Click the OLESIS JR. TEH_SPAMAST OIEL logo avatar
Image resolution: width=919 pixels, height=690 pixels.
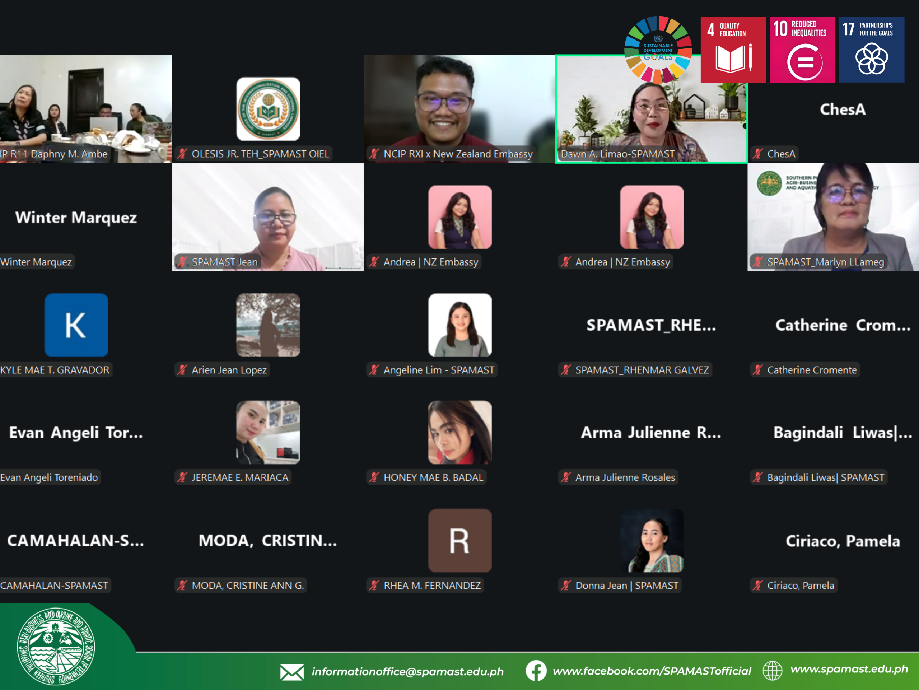(x=268, y=109)
